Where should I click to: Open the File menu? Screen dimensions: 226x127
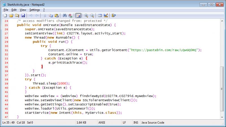click(6, 10)
